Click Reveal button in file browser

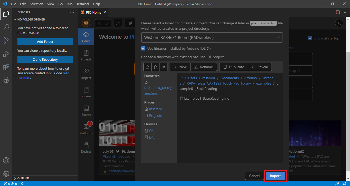tap(260, 67)
